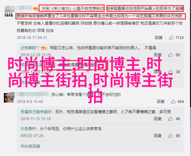Image resolution: width=191 pixels, height=156 pixels.
Task: Reply to the comment dated 2018-8-9 15:48
Action: click(161, 102)
